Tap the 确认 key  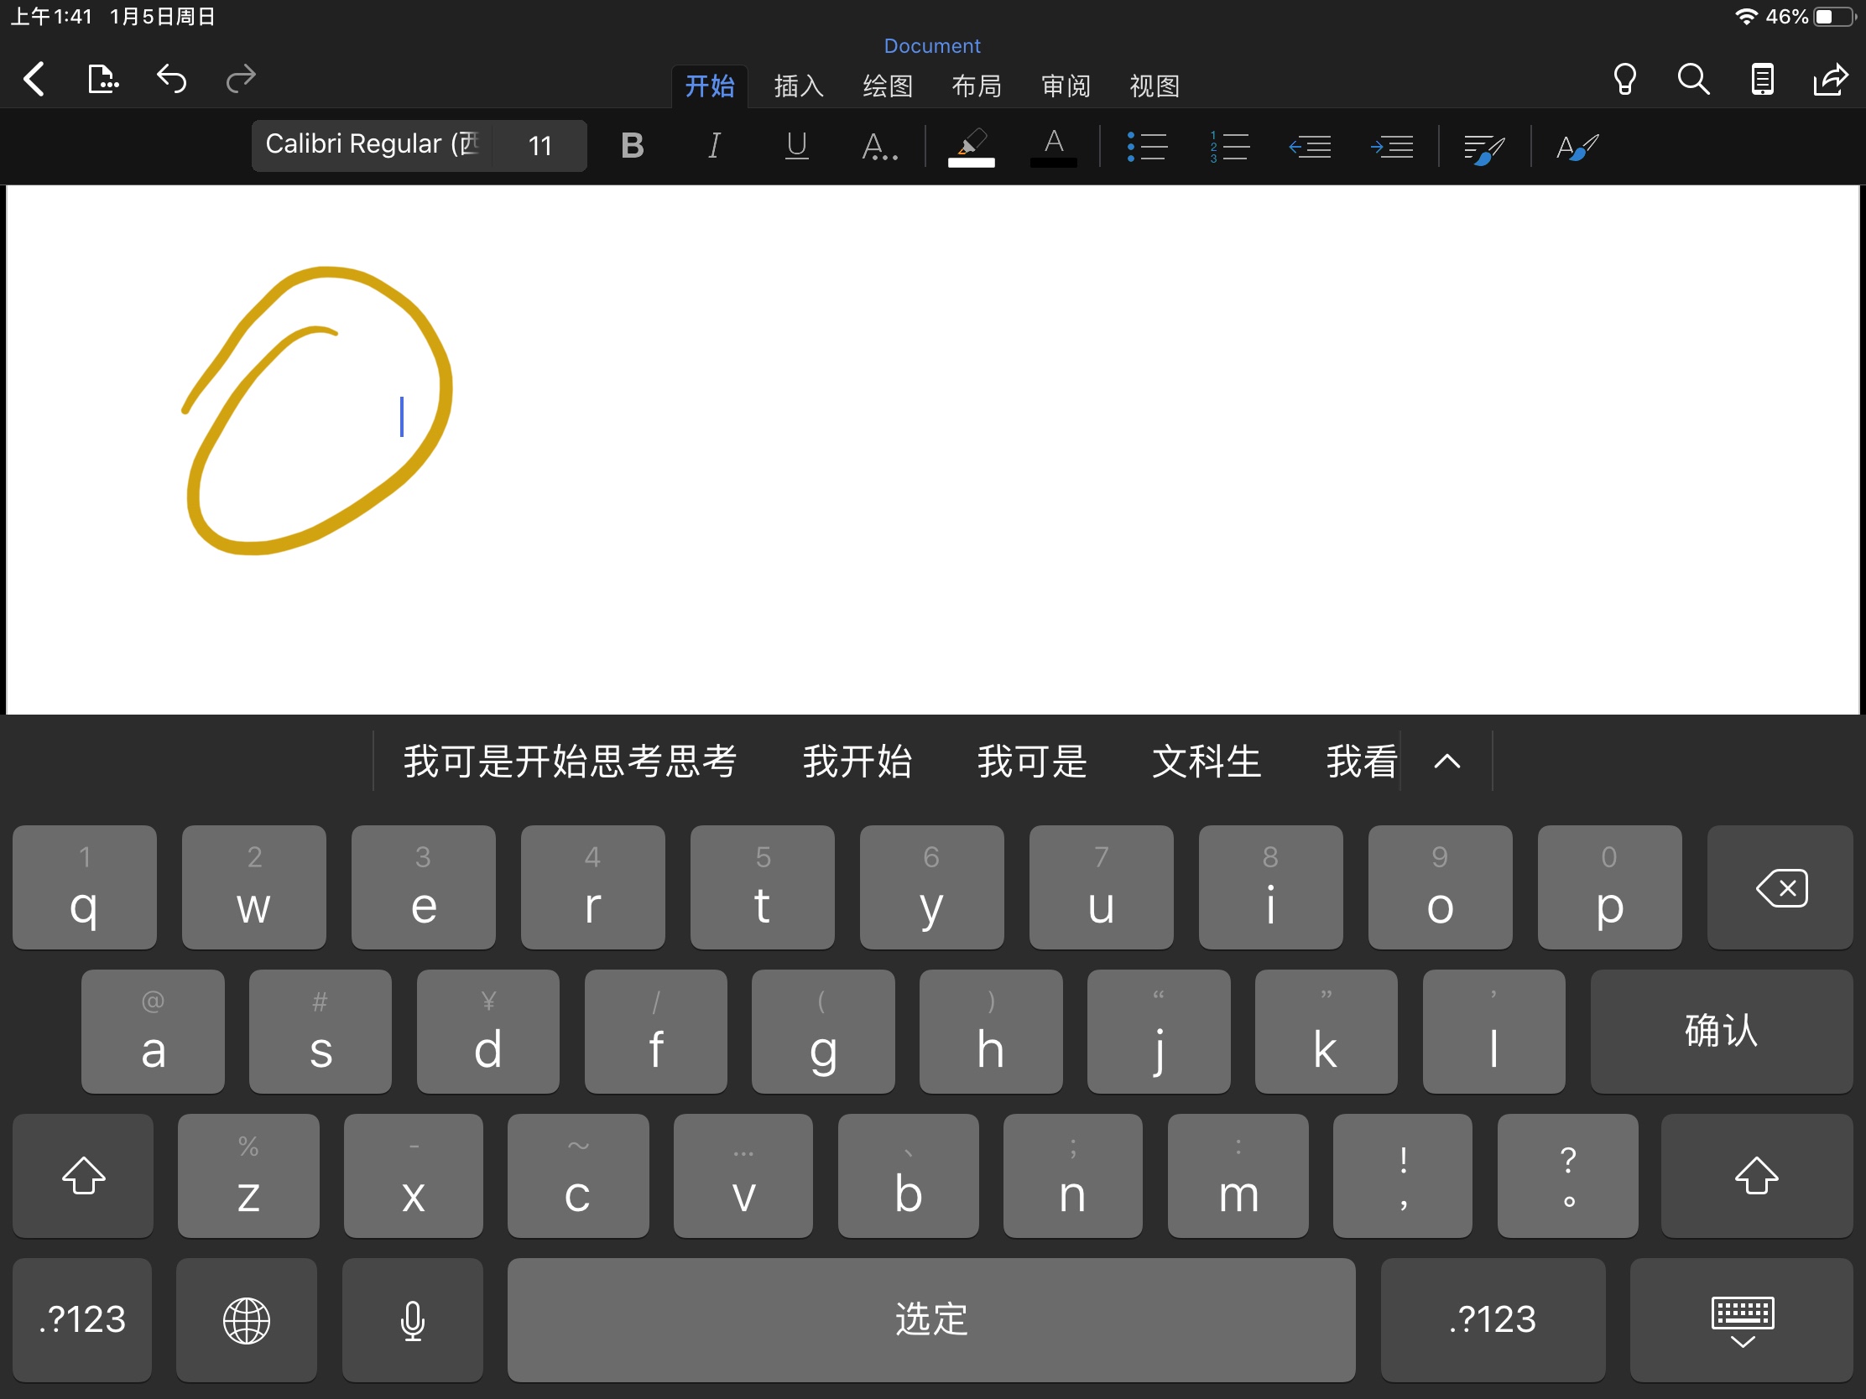(x=1721, y=1032)
